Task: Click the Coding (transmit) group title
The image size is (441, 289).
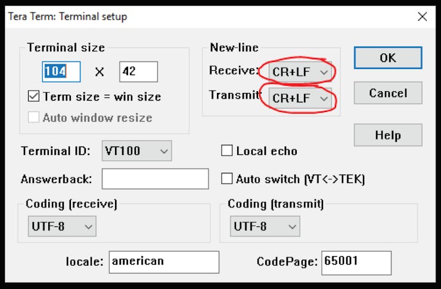Action: [275, 204]
